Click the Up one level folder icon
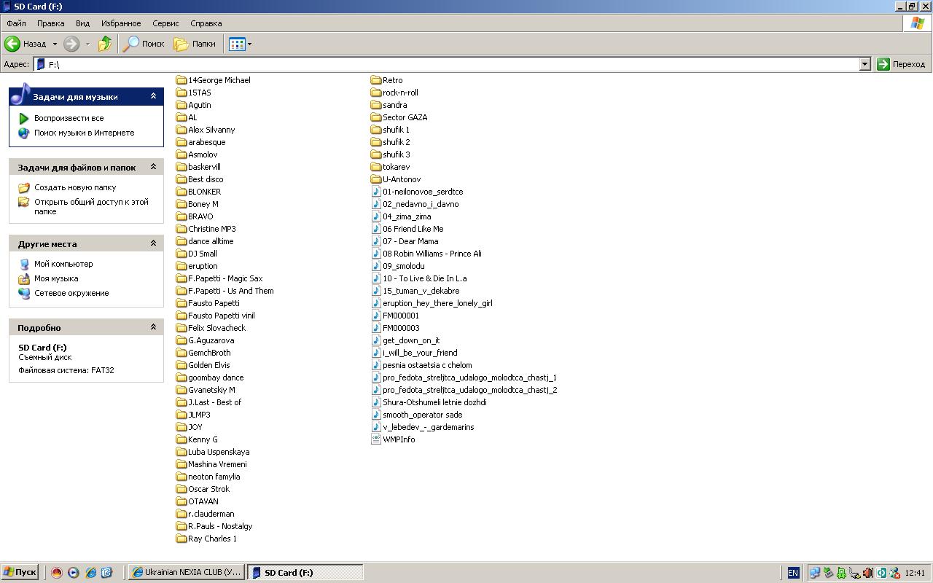 pos(105,44)
